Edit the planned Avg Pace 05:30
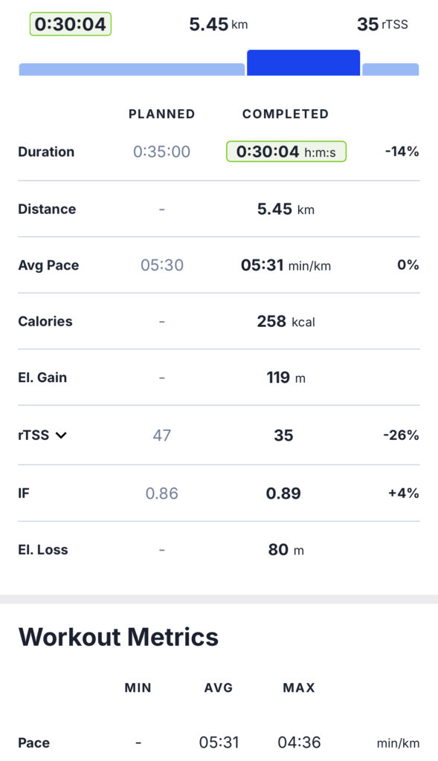 point(161,265)
